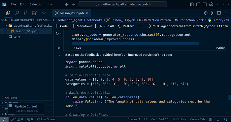Run cell 16 with the play button
231x122 pixels.
(57, 34)
